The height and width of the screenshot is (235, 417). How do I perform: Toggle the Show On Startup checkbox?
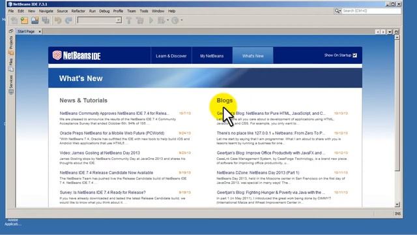(x=354, y=55)
